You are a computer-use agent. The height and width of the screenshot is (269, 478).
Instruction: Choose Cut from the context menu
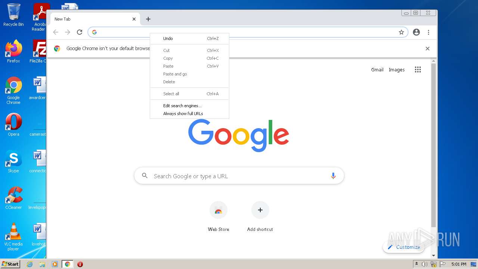(189, 50)
